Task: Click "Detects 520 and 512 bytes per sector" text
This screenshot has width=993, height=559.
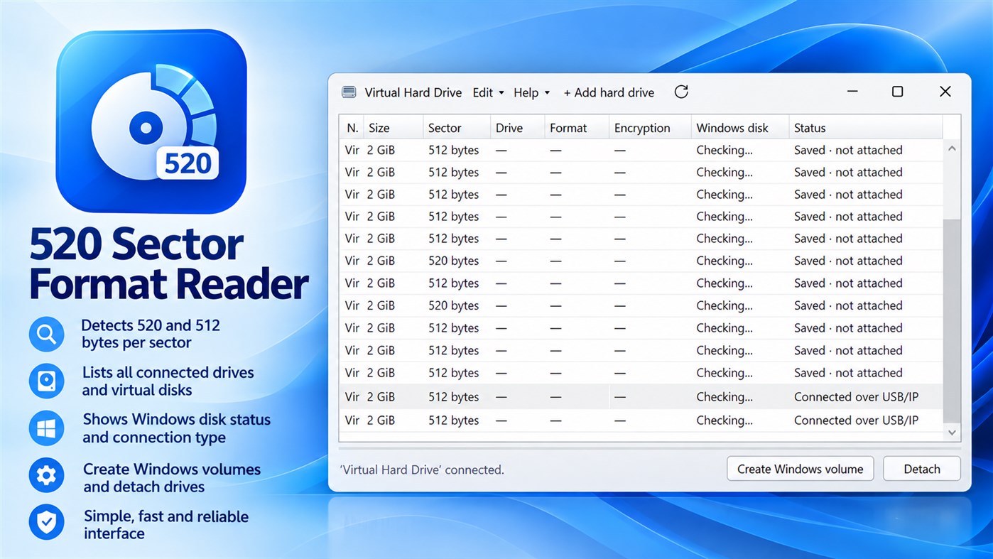Action: 151,334
